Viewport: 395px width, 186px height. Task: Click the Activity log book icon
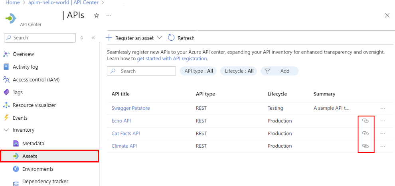point(6,67)
